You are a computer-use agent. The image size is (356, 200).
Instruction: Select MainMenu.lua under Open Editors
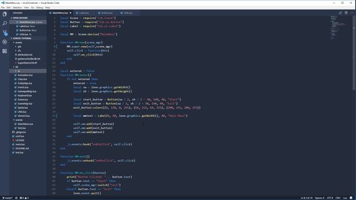pyautogui.click(x=28, y=22)
